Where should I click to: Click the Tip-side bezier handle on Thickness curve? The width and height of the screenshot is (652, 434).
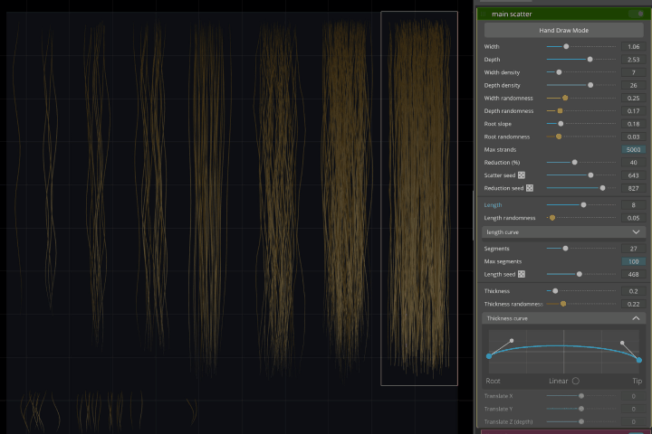[x=622, y=343]
